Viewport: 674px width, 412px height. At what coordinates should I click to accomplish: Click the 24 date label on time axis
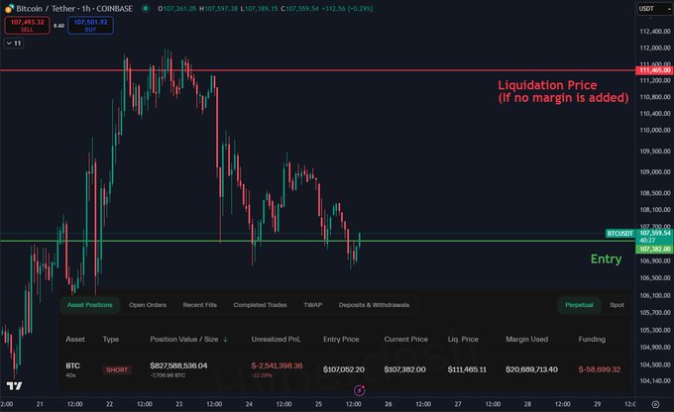tap(249, 404)
